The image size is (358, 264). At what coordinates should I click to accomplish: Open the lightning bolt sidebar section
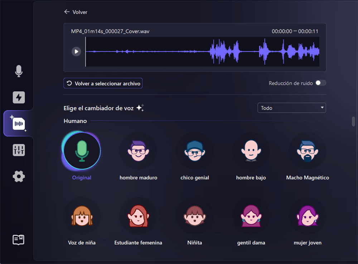(x=19, y=97)
